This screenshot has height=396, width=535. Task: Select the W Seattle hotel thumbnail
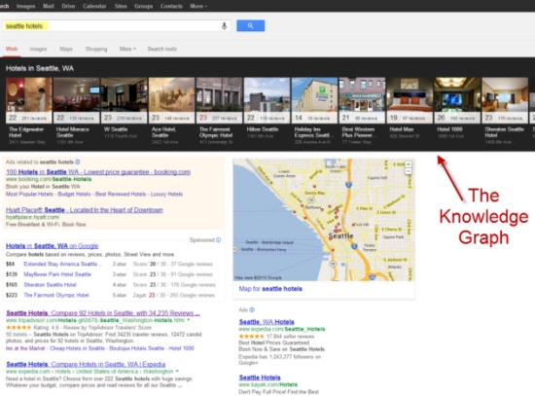125,100
